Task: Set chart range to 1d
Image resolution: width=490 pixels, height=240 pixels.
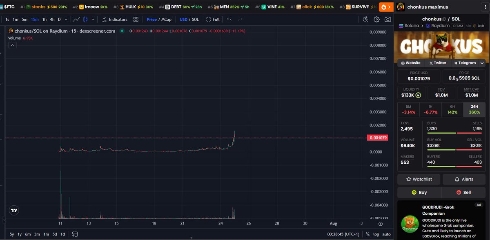Action: click(x=62, y=234)
